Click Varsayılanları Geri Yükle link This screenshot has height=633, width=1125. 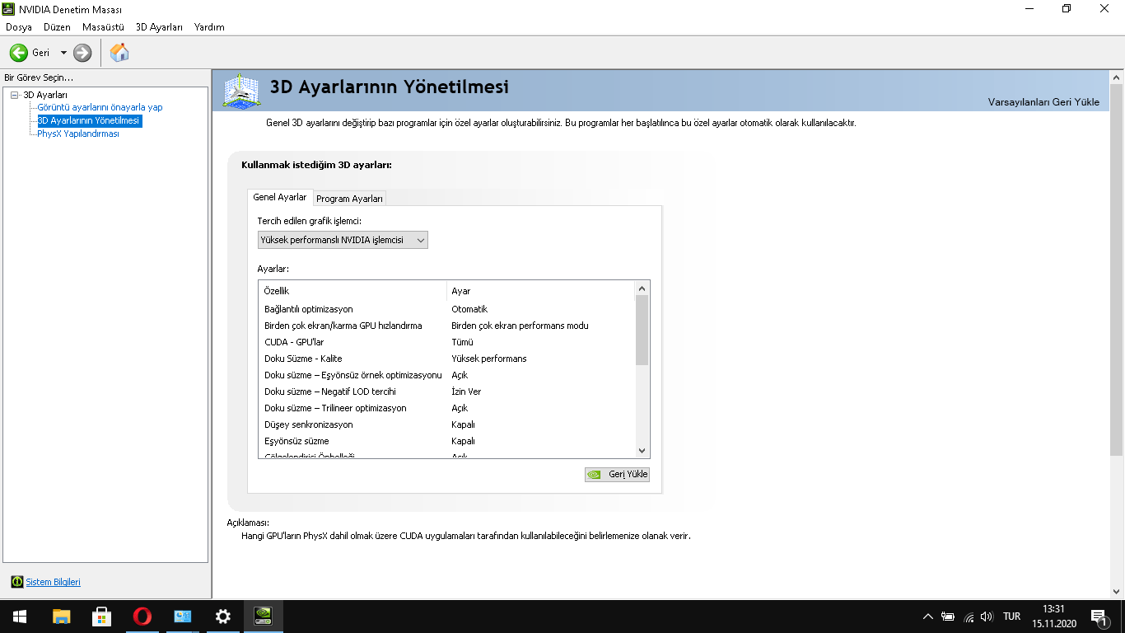click(x=1043, y=102)
